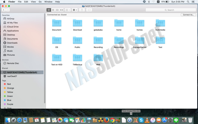This screenshot has width=198, height=124.
Task: Open the Apple menu
Action: [4, 2]
